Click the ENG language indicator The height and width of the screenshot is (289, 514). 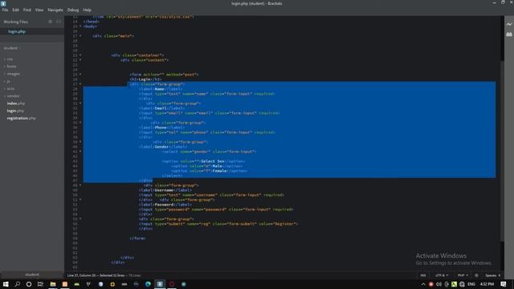(471, 284)
